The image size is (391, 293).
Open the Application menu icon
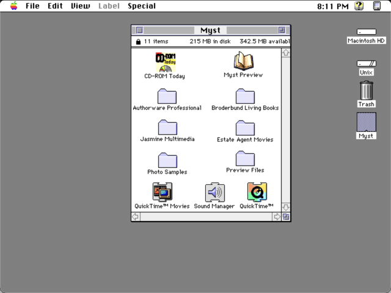click(377, 5)
